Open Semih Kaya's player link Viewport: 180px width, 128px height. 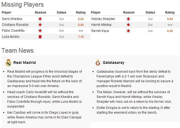coord(100,31)
